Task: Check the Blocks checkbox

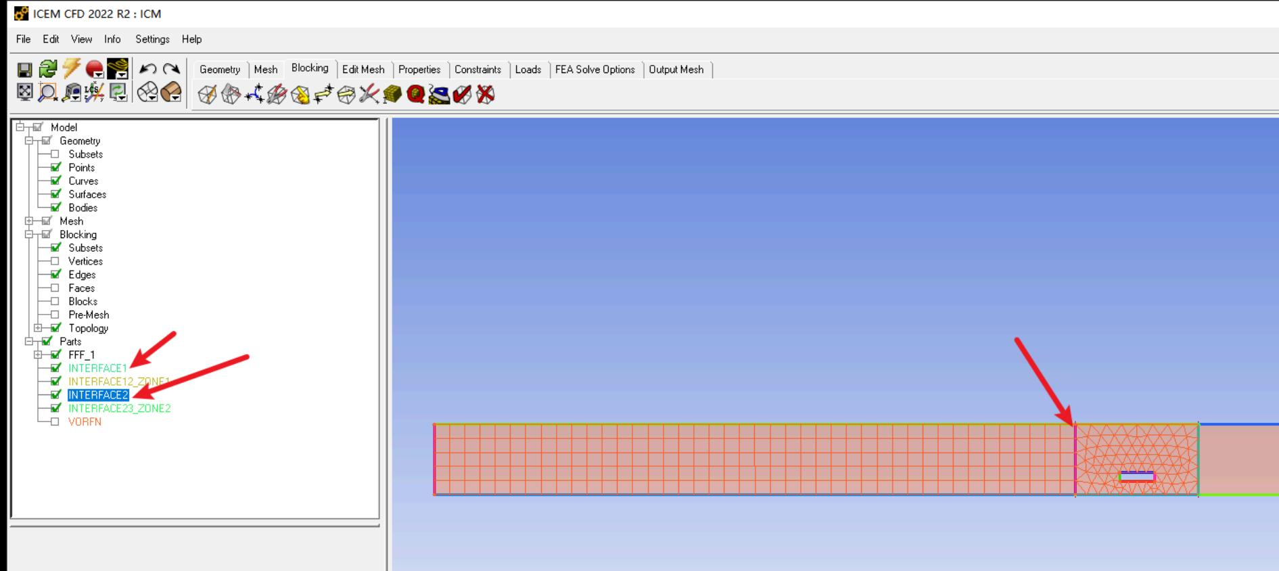Action: 55,301
